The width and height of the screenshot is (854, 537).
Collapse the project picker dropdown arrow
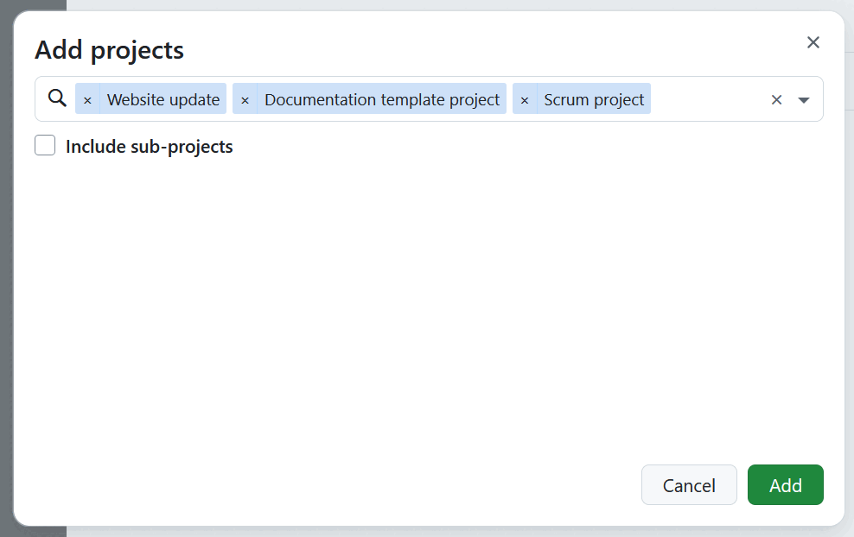click(x=804, y=99)
